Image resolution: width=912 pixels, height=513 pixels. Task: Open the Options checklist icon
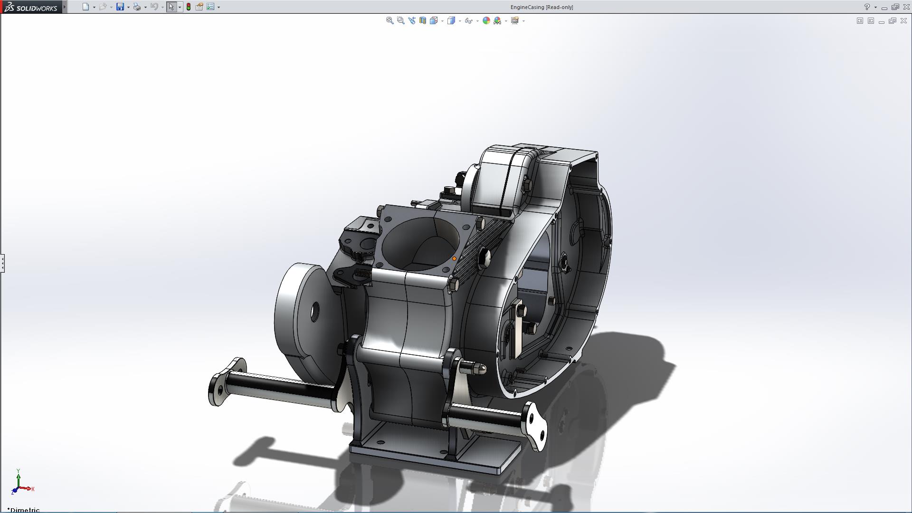point(210,7)
